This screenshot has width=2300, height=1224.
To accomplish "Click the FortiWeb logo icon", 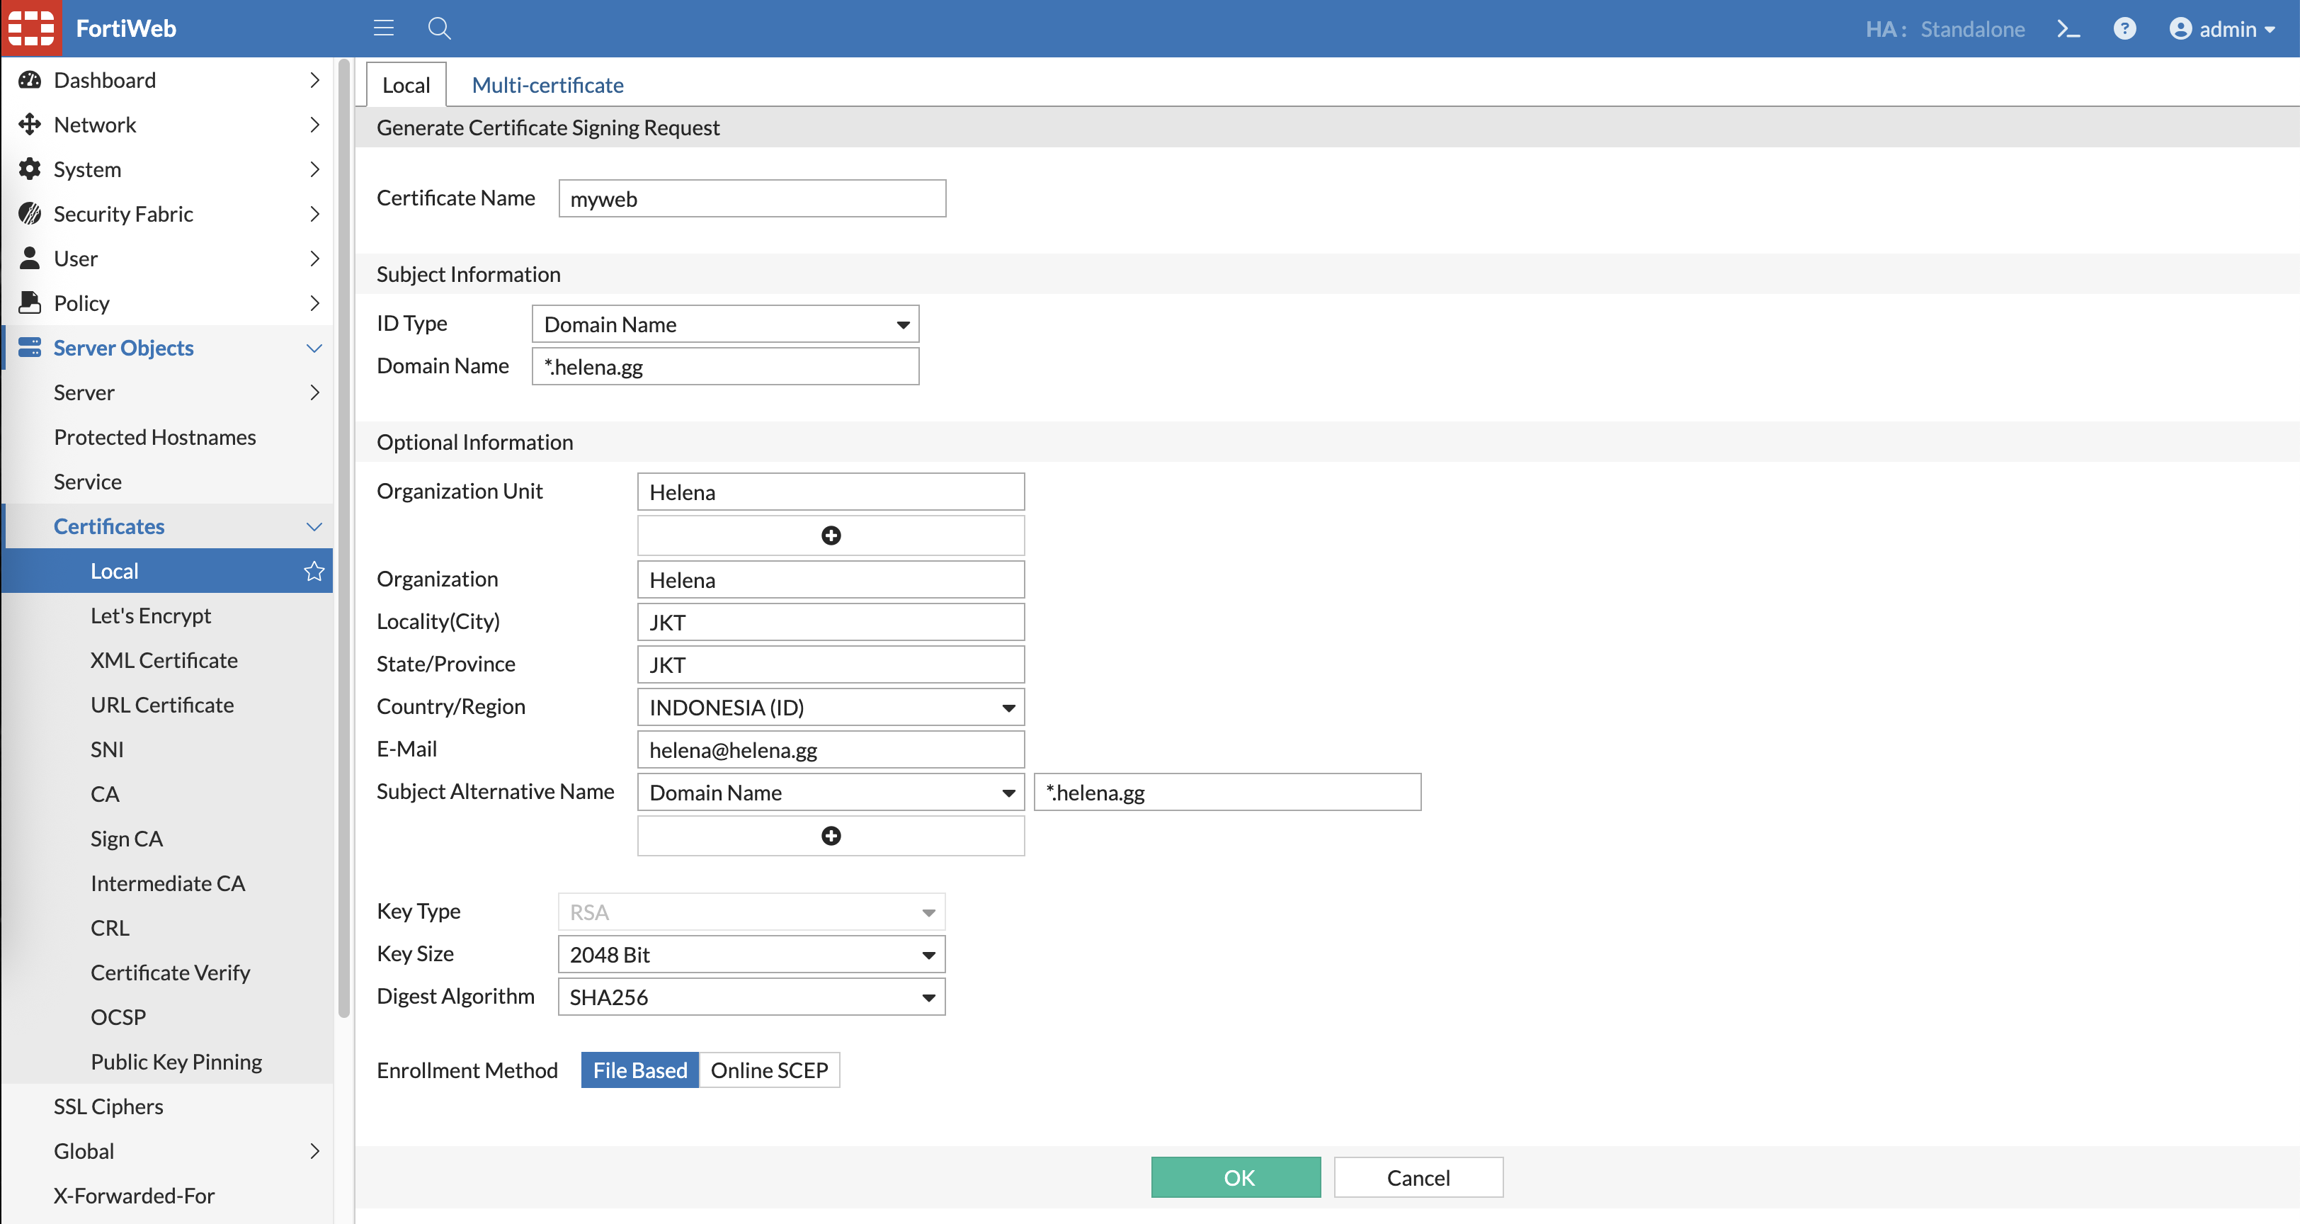I will (x=31, y=28).
